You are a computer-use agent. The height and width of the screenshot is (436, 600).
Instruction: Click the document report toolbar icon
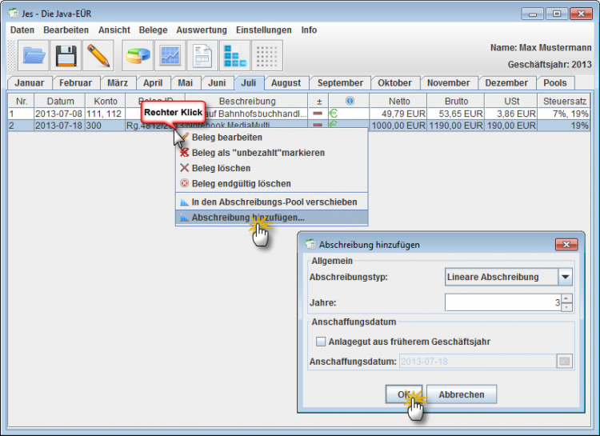[x=202, y=56]
